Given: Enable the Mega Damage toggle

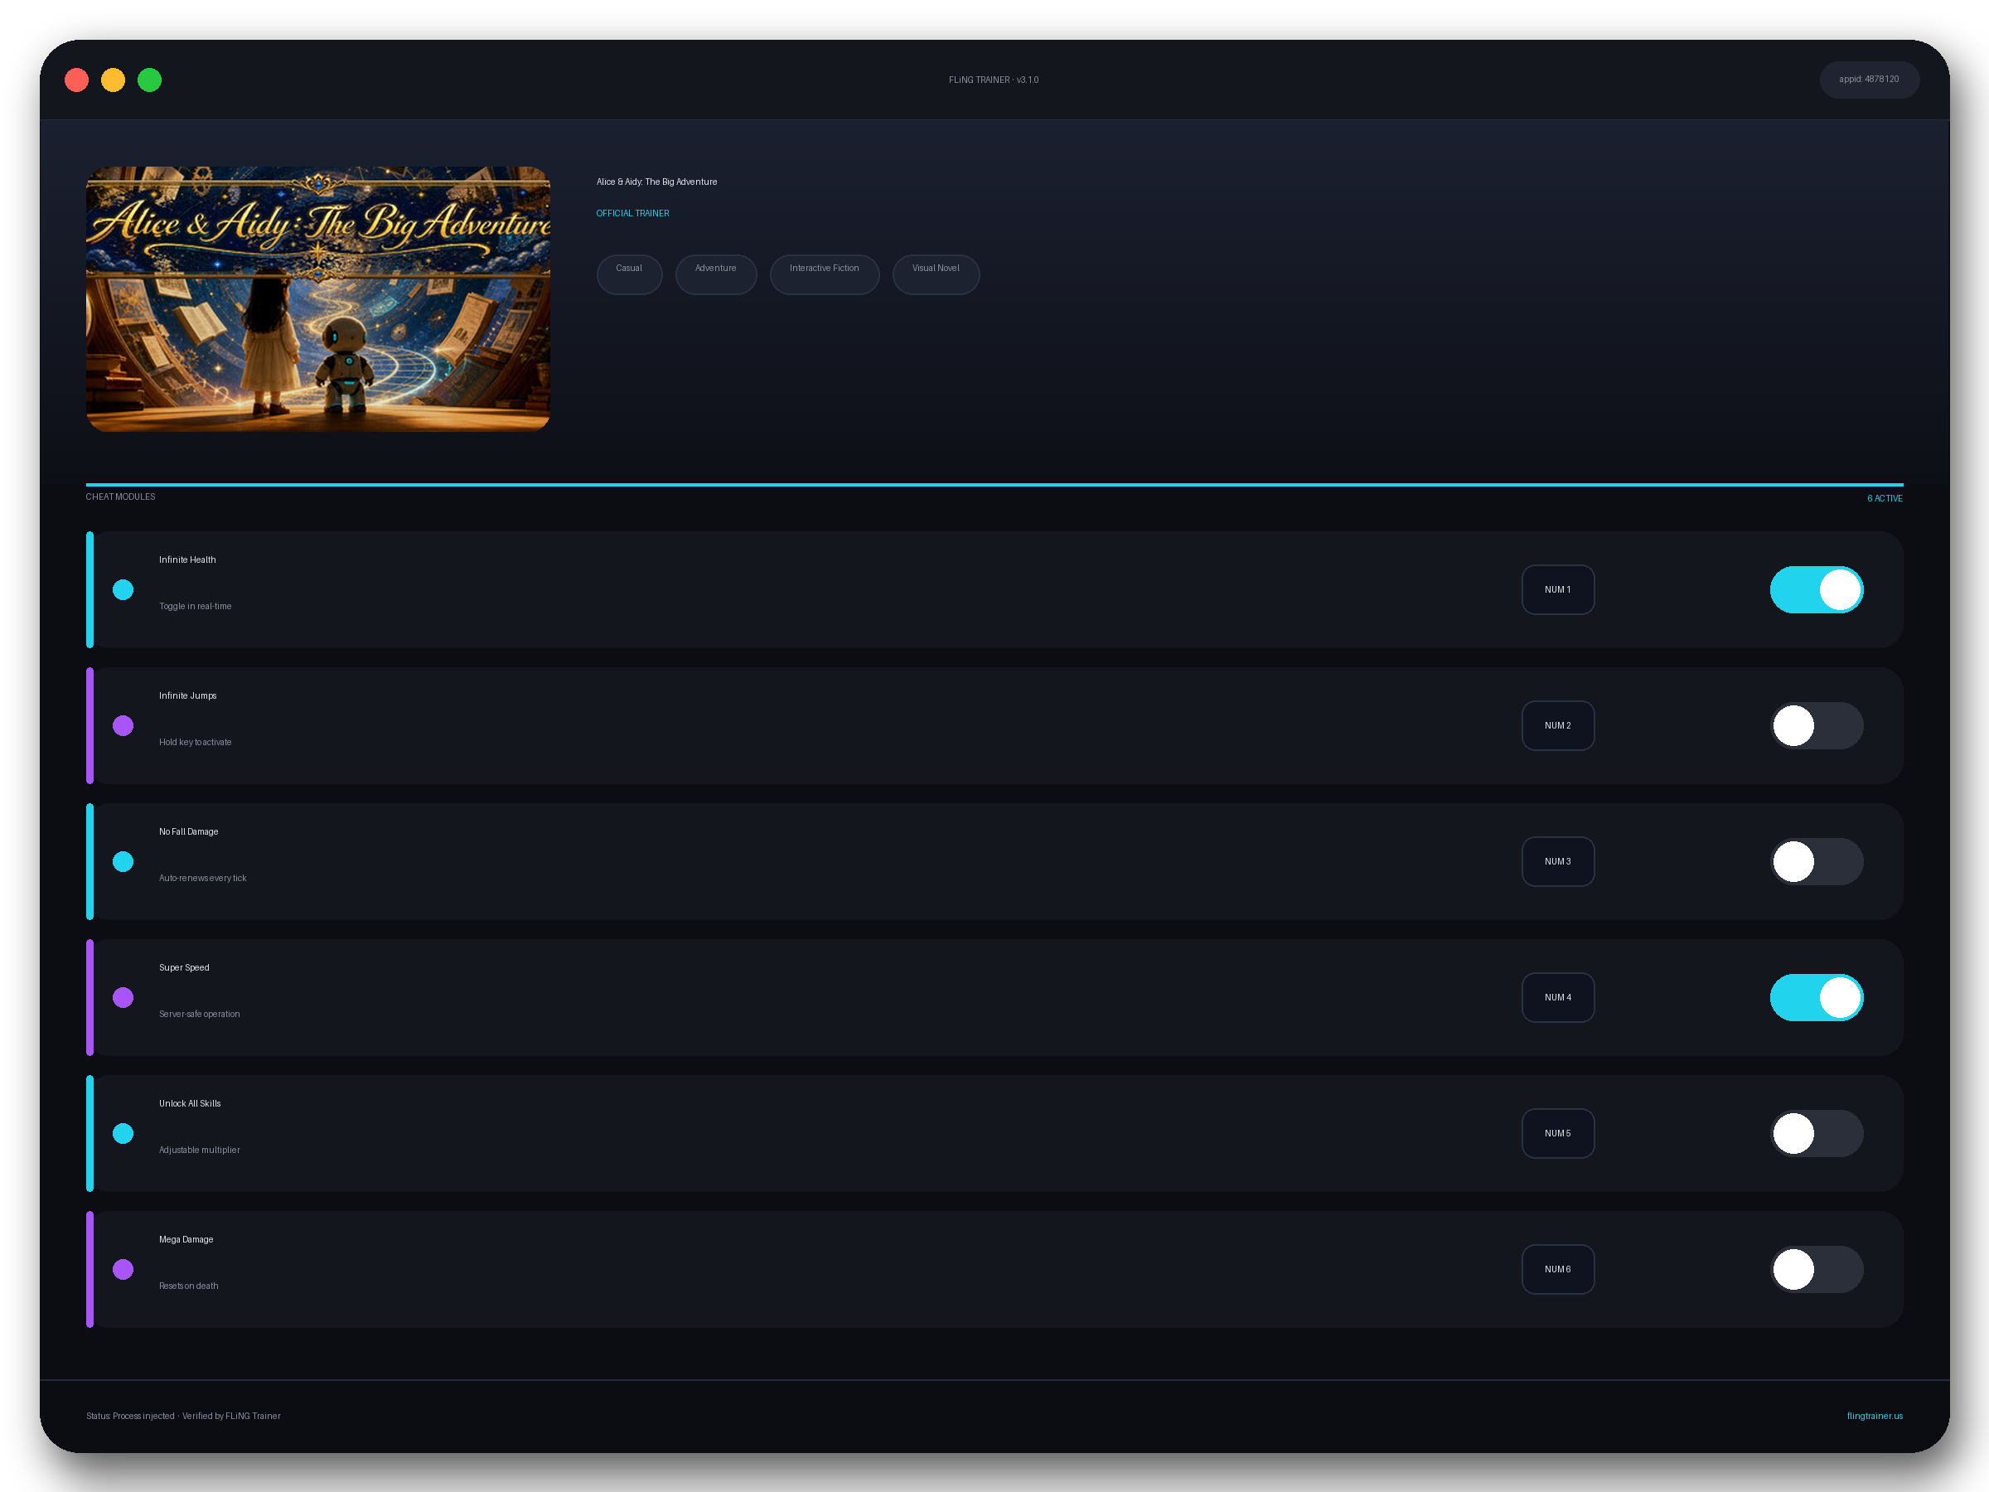Looking at the screenshot, I should 1817,1269.
